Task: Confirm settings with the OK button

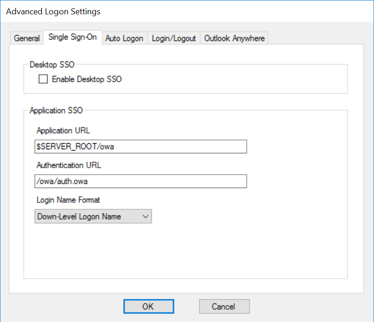Action: tap(149, 306)
